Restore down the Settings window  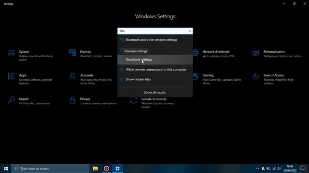(294, 3)
